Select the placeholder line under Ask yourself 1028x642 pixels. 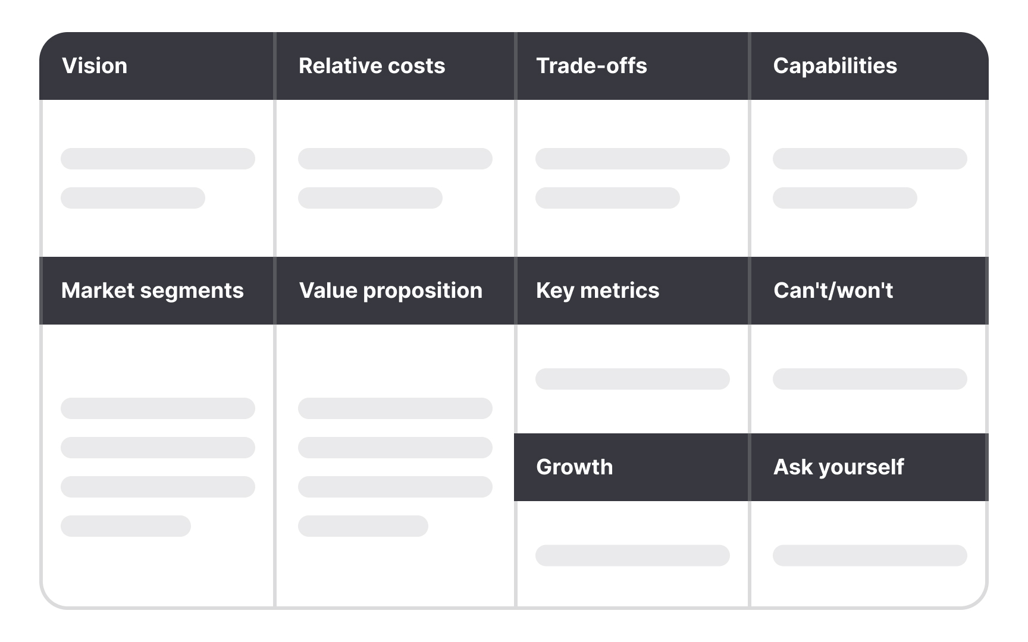870,555
